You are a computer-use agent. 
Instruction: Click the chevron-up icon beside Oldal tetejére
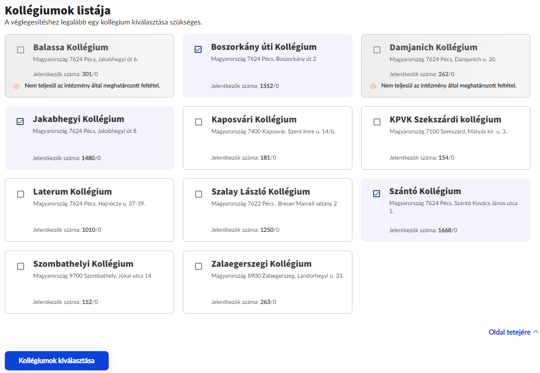536,332
